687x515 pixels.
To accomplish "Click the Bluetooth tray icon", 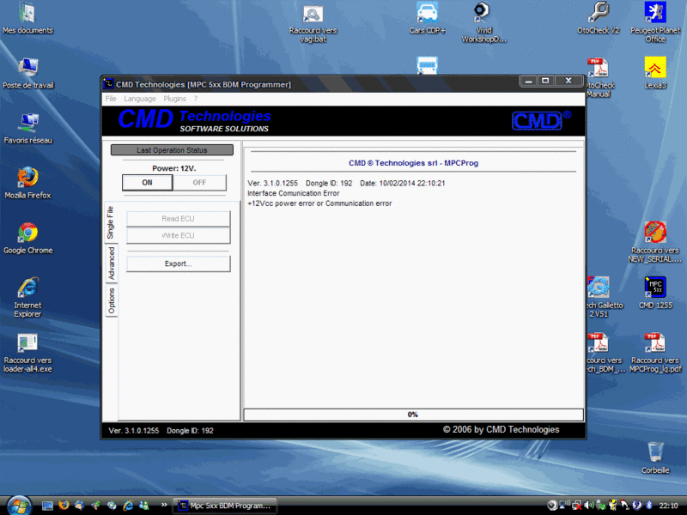I will pyautogui.click(x=649, y=506).
